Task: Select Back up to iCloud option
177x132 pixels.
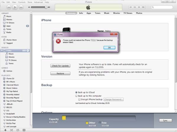Action: (x=76, y=92)
